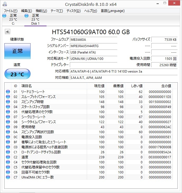Click the interface field USB (Parallel ATA)

(x=93, y=52)
